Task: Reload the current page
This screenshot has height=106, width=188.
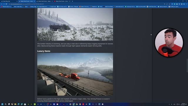Action: point(6,4)
